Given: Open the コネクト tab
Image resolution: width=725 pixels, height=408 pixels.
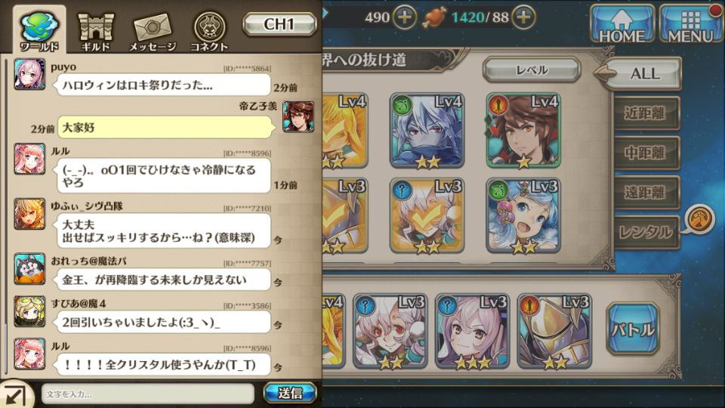Looking at the screenshot, I should click(209, 32).
